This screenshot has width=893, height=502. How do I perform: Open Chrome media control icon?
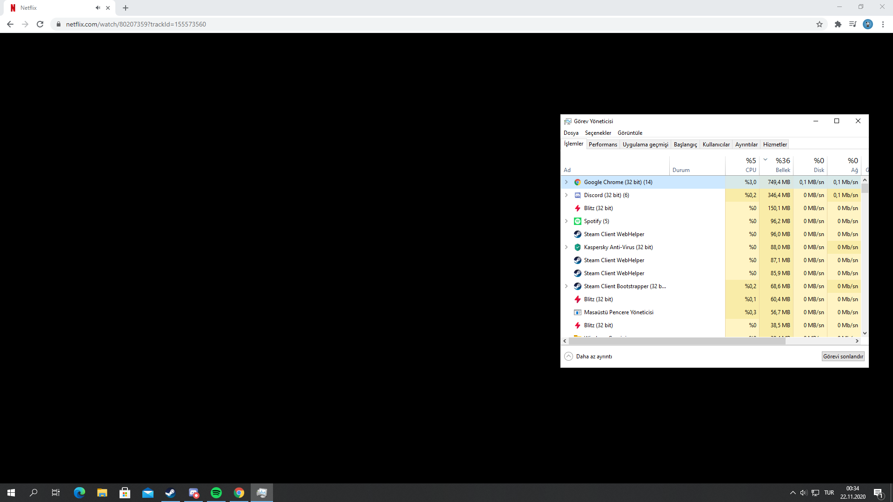(853, 24)
